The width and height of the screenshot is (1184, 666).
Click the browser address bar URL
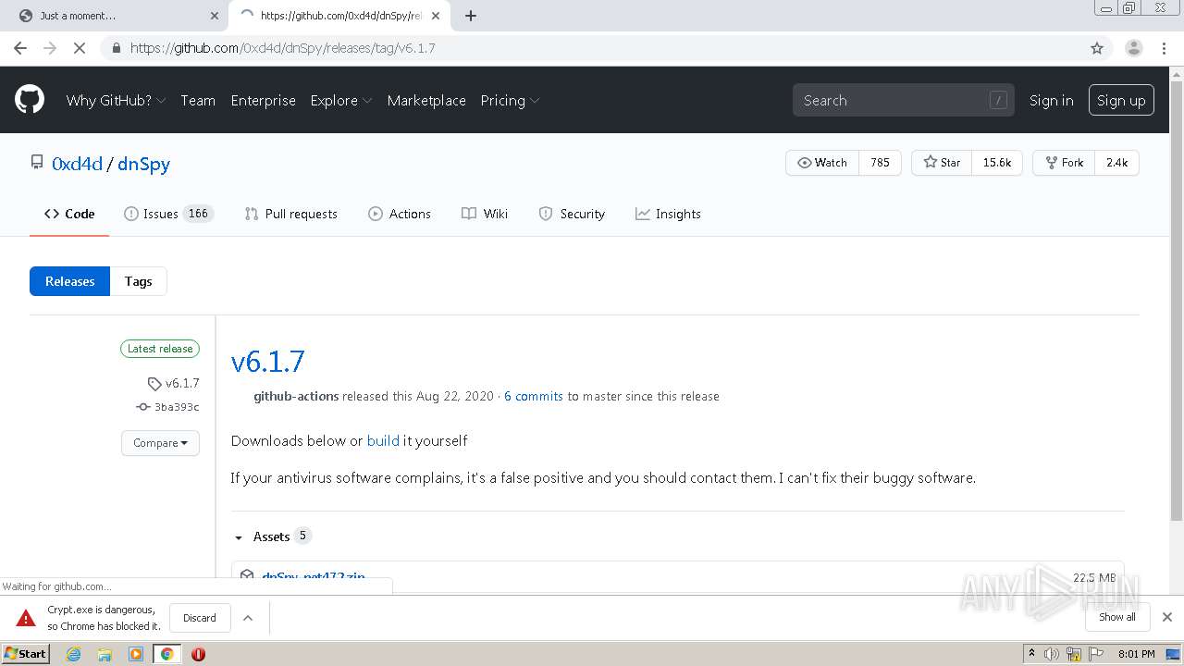pyautogui.click(x=283, y=48)
